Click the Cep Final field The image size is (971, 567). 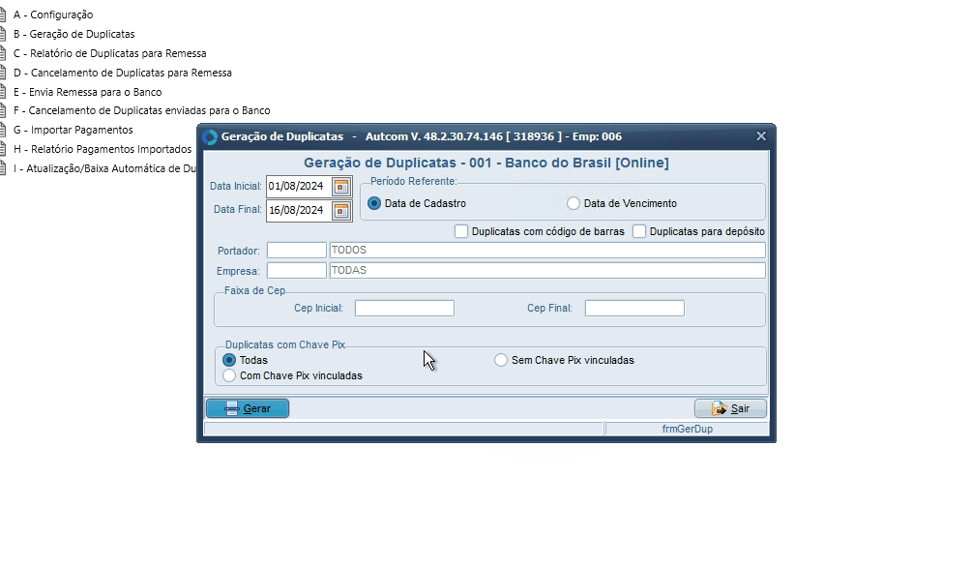pyautogui.click(x=634, y=308)
